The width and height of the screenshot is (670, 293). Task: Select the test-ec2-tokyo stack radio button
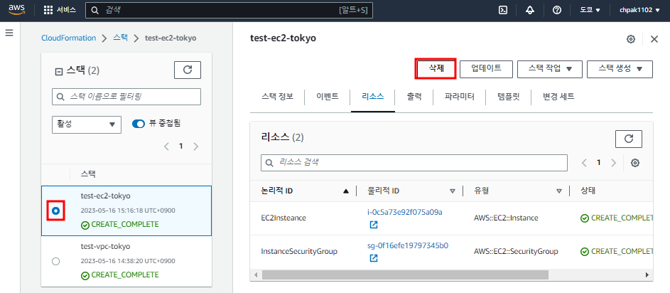pos(55,211)
